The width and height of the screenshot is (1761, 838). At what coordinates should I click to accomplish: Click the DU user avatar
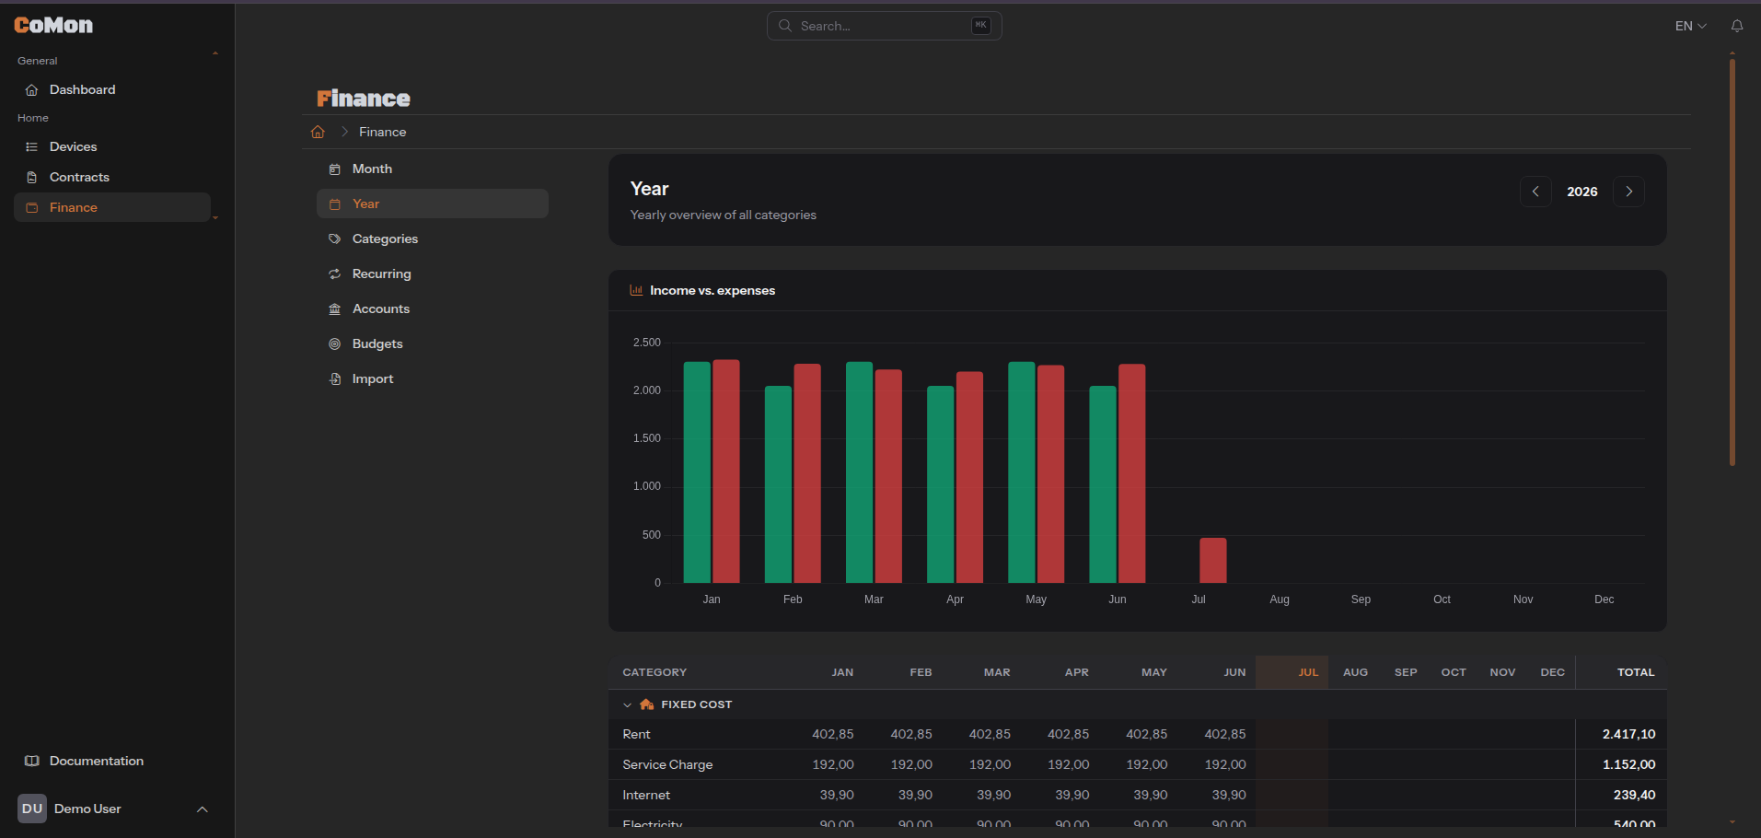pyautogui.click(x=32, y=809)
